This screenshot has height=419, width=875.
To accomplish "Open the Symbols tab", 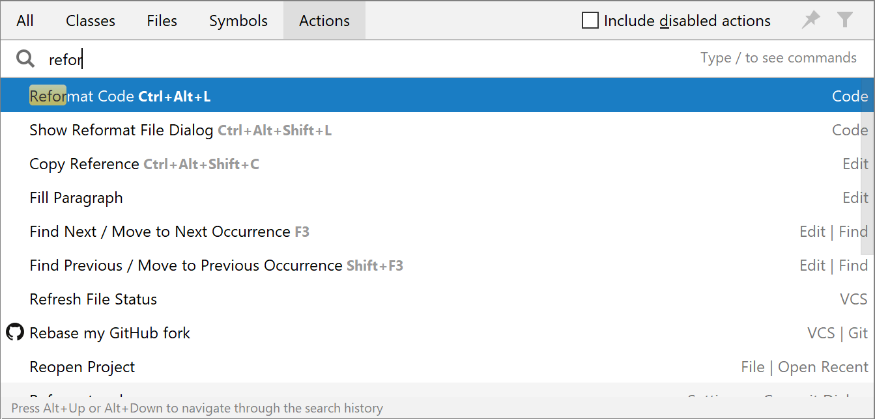I will click(x=238, y=20).
